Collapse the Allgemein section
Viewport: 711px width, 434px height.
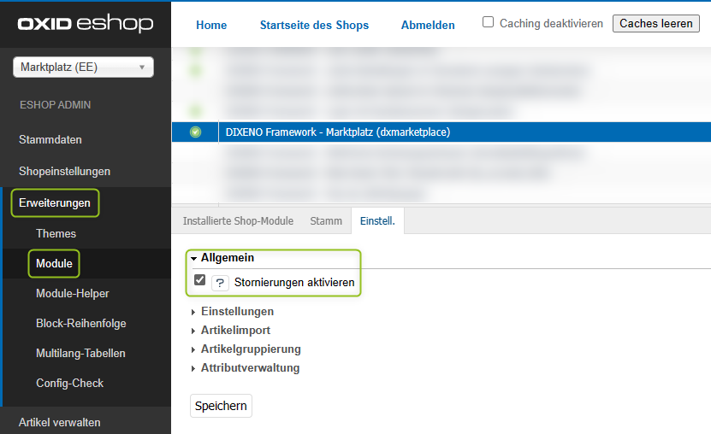coord(222,257)
